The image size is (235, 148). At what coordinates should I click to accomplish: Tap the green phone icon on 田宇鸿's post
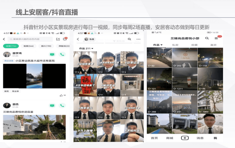(x=62, y=54)
